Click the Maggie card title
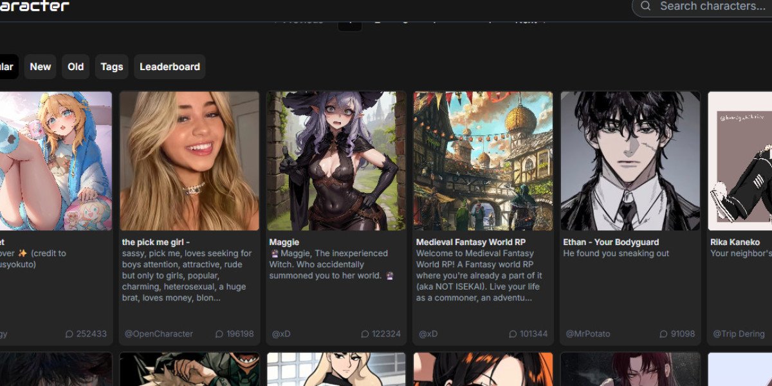The image size is (772, 386). [x=284, y=243]
